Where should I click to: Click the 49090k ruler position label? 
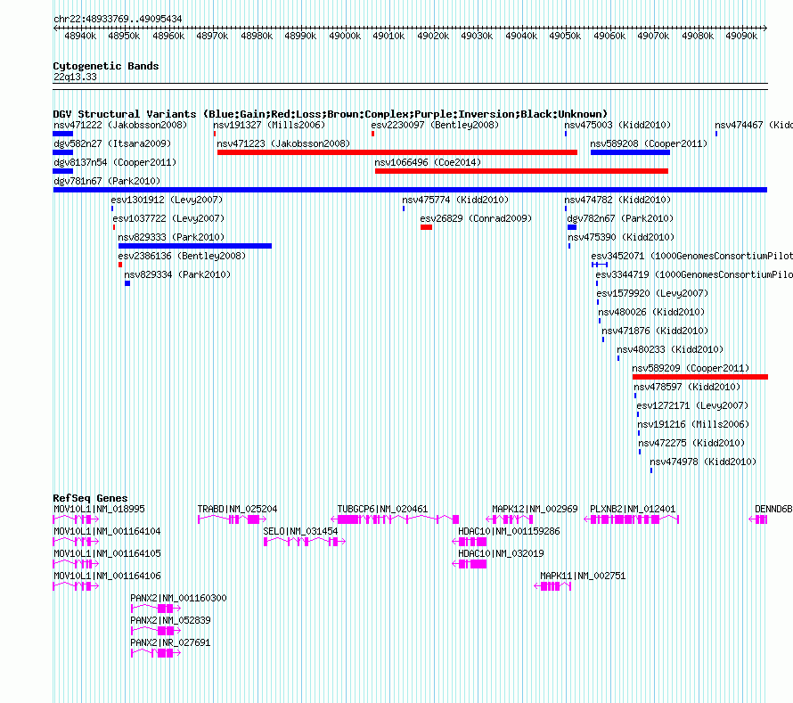[741, 36]
